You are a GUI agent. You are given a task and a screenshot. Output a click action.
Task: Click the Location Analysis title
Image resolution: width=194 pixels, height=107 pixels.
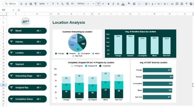69,23
